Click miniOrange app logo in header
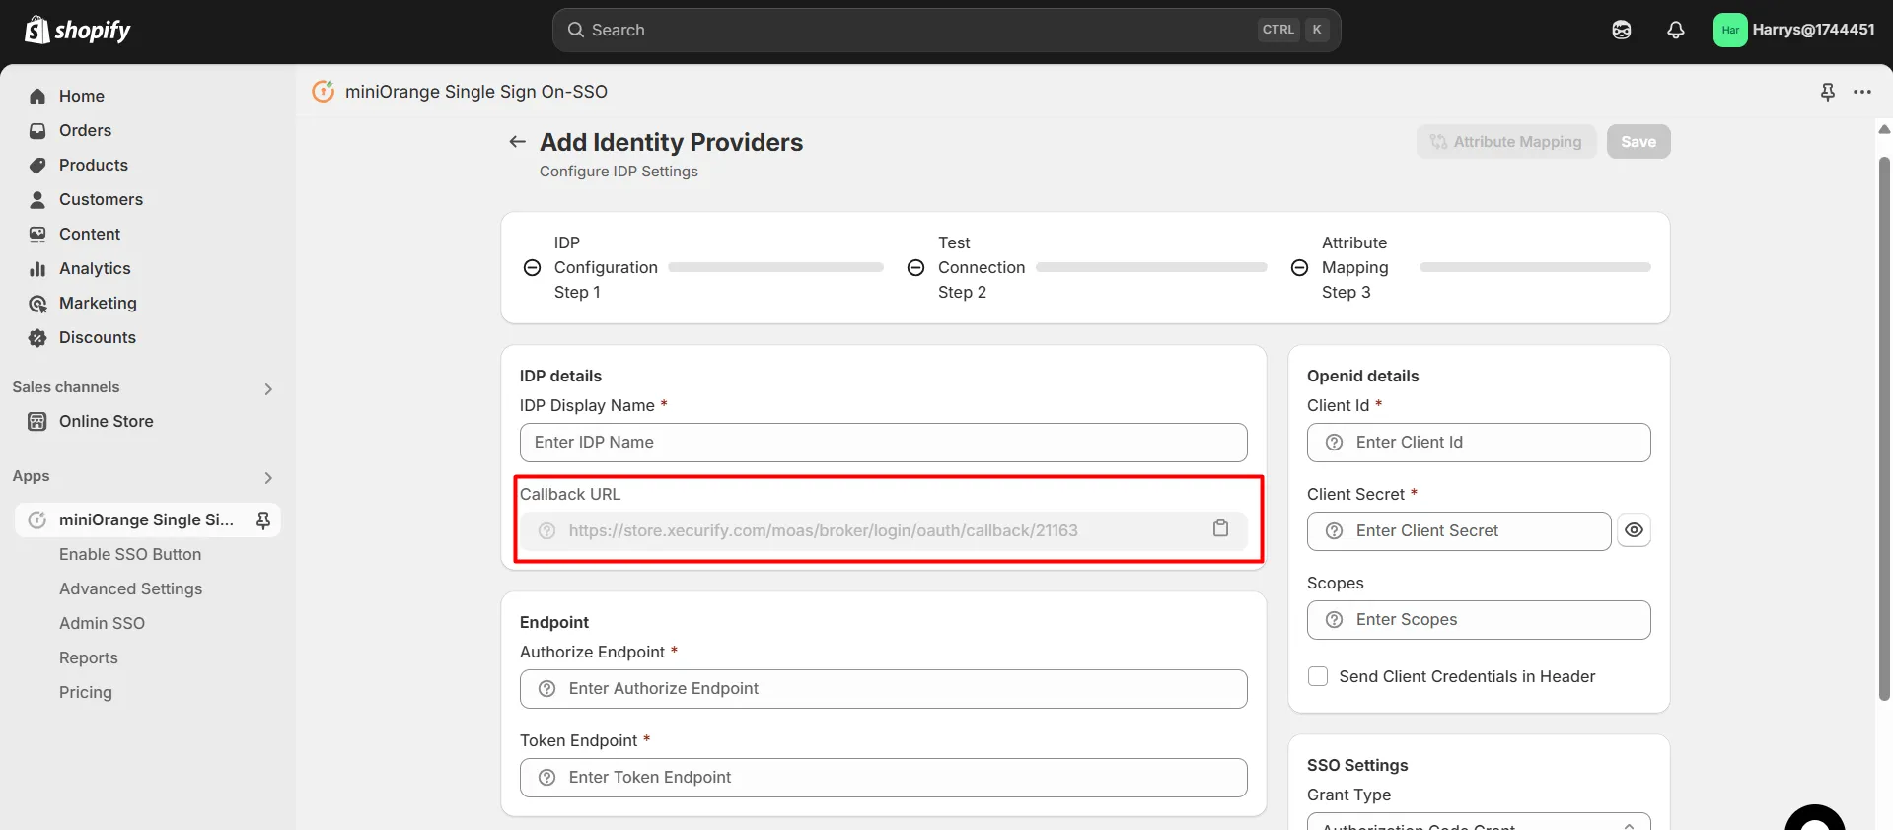1893x830 pixels. [323, 91]
